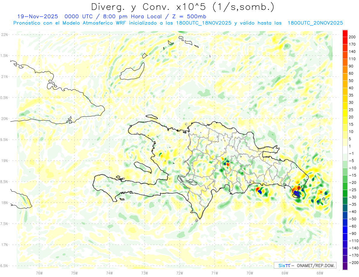Click the '19N' latitude label

click(4, 161)
